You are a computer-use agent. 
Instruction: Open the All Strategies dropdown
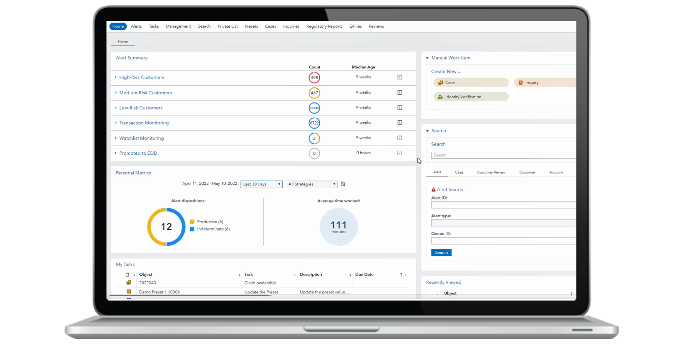[x=311, y=184]
